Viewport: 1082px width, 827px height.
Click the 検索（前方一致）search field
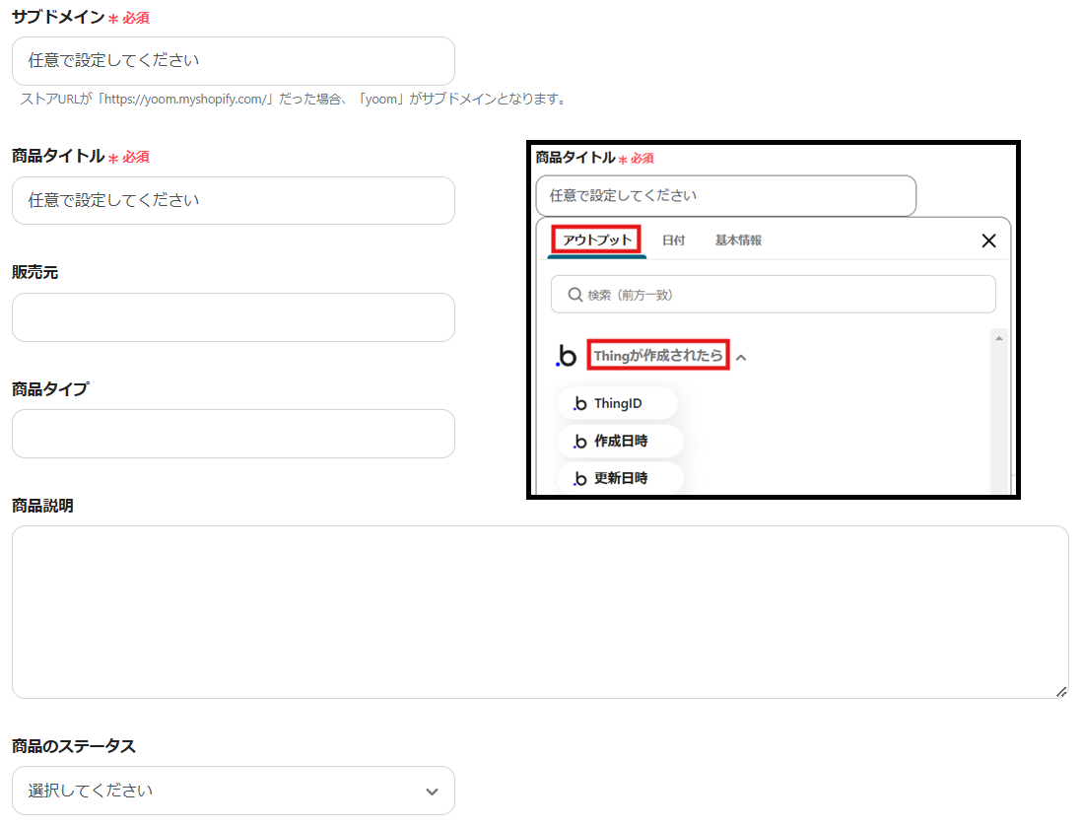(x=773, y=295)
